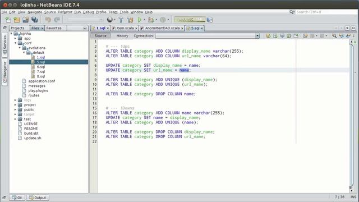Click the green Run Project icon
This screenshot has height=202, width=359.
[x=139, y=20]
